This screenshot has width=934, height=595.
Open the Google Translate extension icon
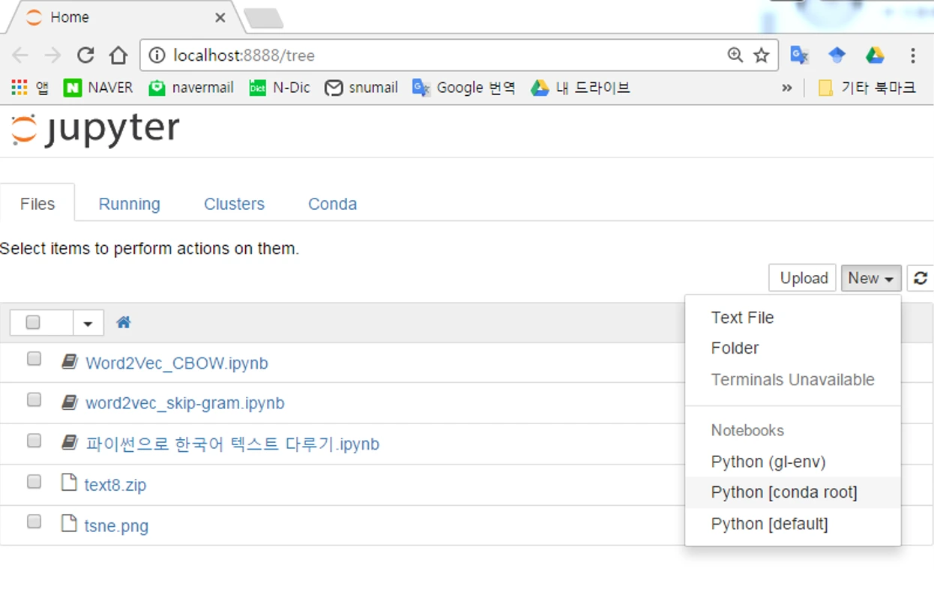[798, 55]
